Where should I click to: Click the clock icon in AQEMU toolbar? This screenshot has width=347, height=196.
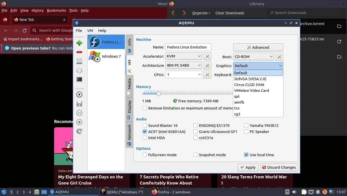click(79, 70)
